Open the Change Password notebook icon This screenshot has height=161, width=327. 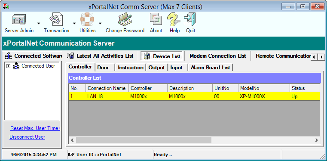[125, 19]
